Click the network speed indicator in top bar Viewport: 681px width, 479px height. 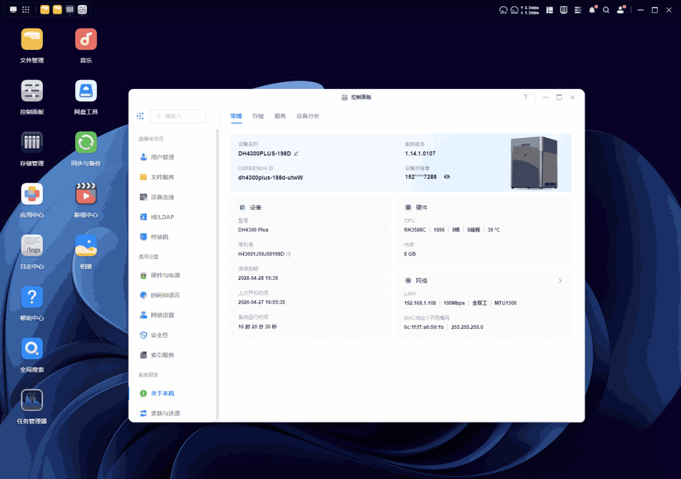(x=530, y=10)
